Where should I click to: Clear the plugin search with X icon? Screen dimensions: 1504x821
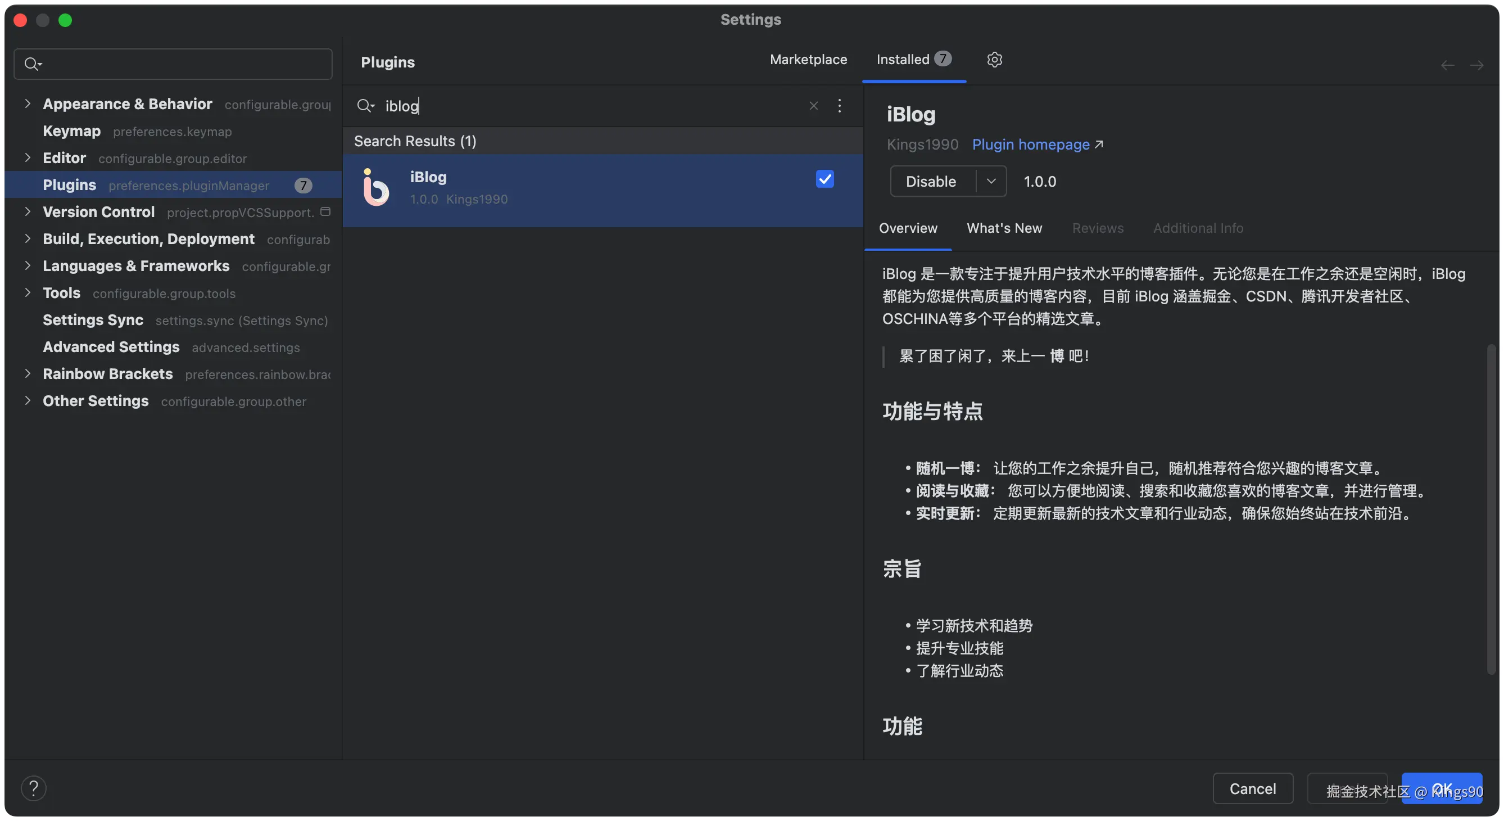click(x=813, y=106)
